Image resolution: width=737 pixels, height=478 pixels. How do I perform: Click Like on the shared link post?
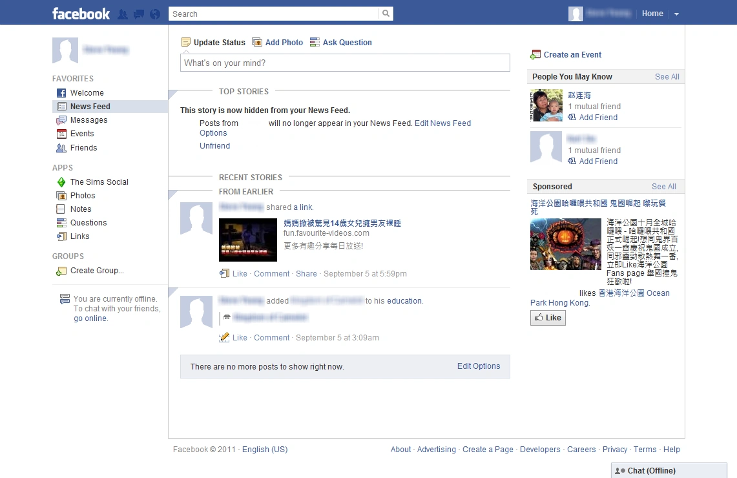(x=240, y=273)
